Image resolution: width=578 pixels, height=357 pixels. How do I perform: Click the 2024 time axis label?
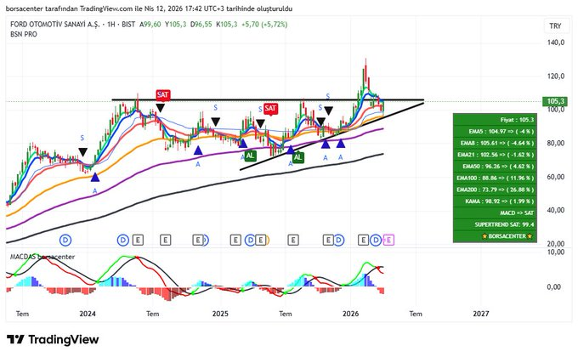point(88,314)
